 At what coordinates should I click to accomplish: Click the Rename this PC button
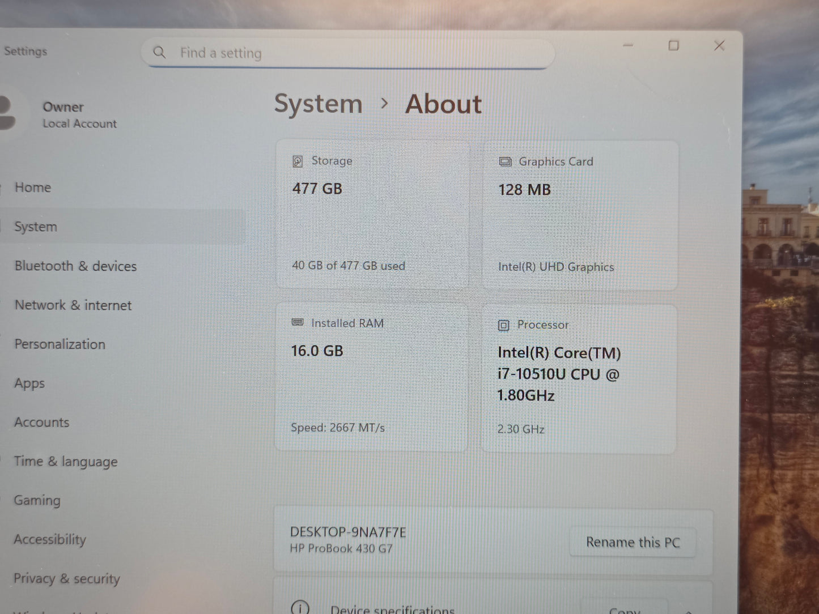click(x=633, y=542)
